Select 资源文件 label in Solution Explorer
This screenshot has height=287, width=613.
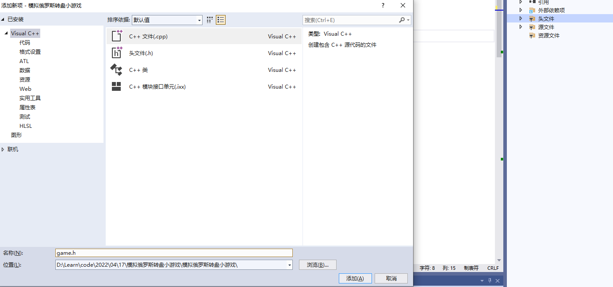[549, 35]
